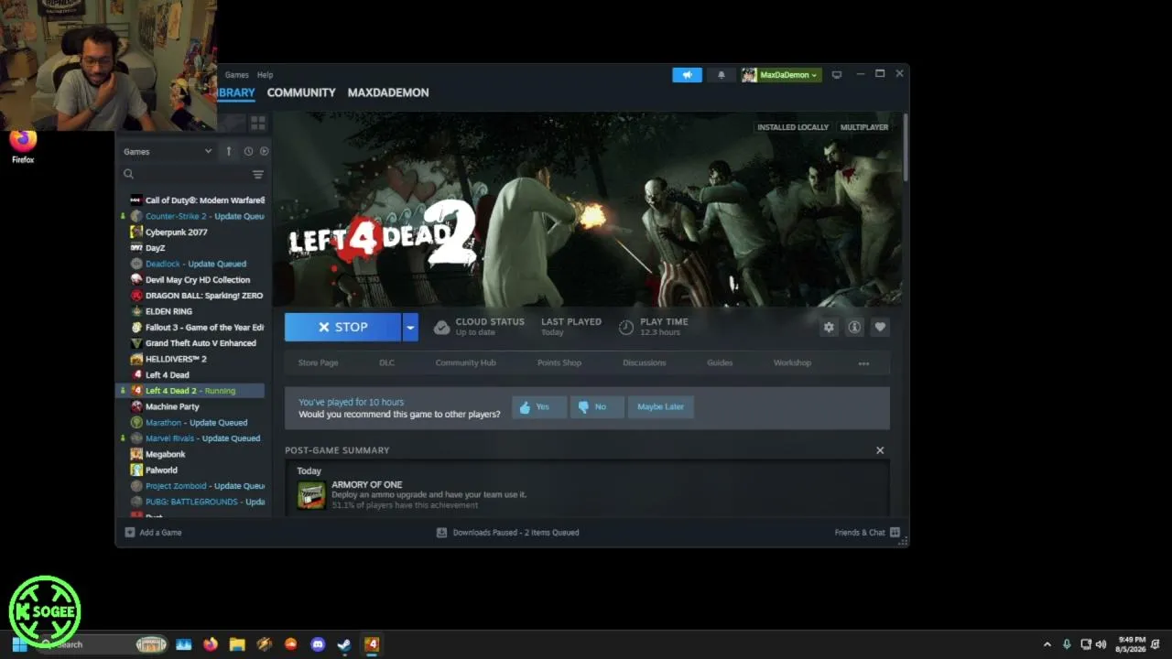This screenshot has height=659, width=1172.
Task: Show hidden system tray icons
Action: click(1047, 644)
